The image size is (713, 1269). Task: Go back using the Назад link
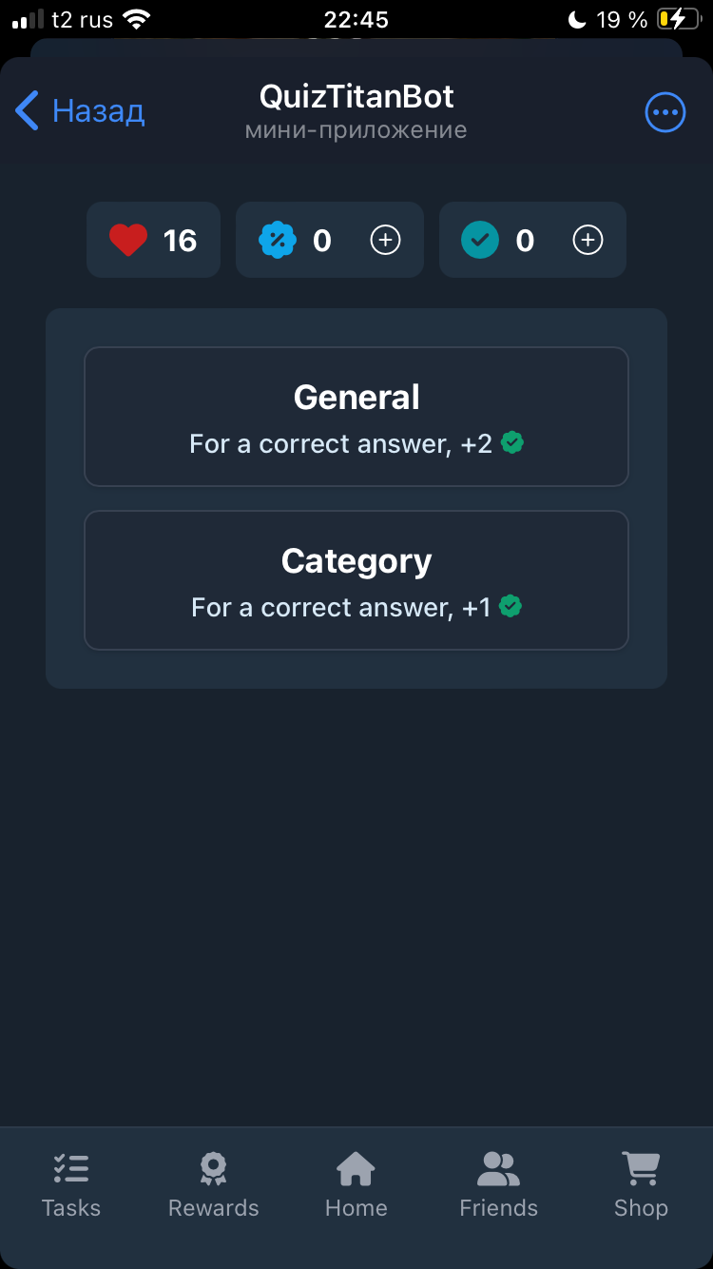pyautogui.click(x=80, y=110)
